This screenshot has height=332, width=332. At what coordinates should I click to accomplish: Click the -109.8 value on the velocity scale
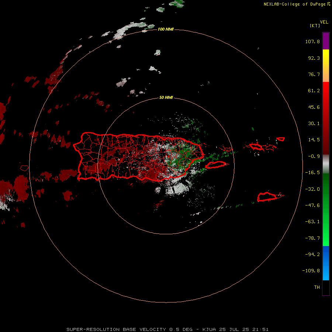[311, 271]
